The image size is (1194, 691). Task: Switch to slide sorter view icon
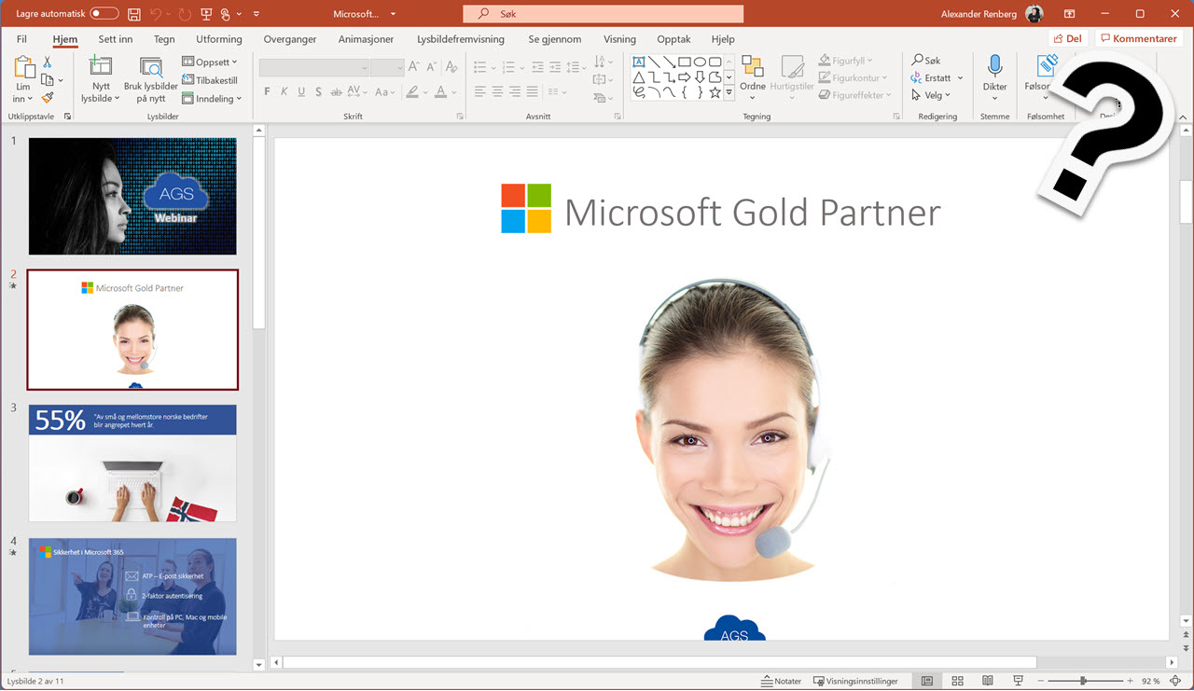pos(957,682)
